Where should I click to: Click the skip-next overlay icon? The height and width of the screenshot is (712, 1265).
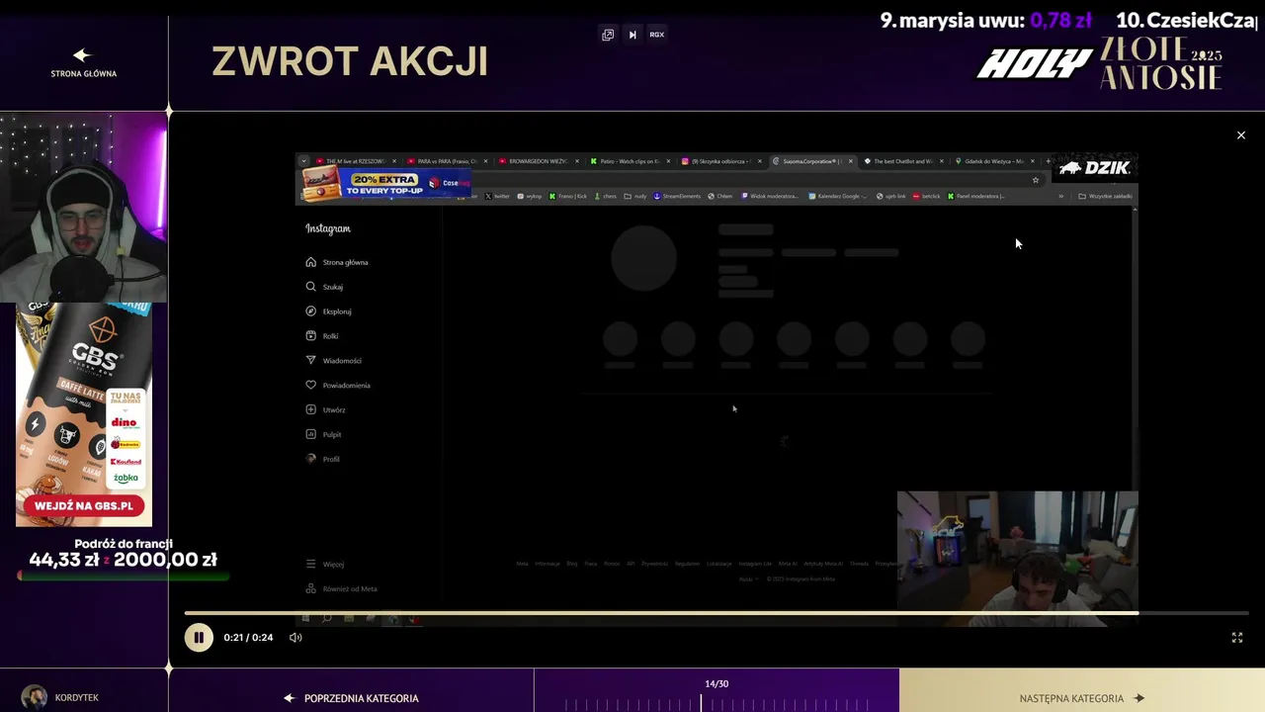pos(632,35)
